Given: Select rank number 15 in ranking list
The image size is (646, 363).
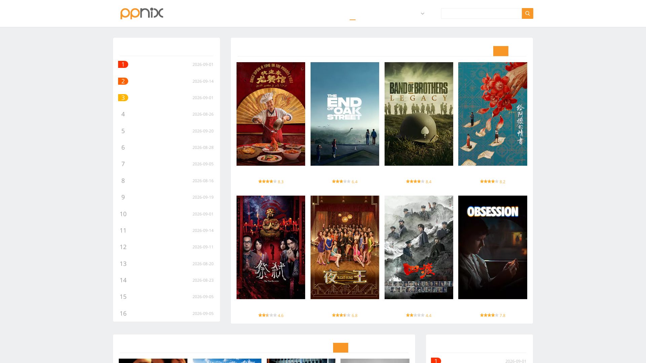Looking at the screenshot, I should [123, 296].
